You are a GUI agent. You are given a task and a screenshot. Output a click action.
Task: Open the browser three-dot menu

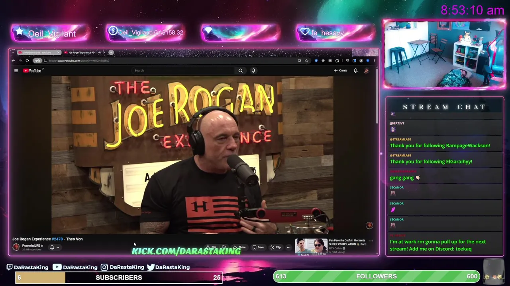tap(375, 61)
